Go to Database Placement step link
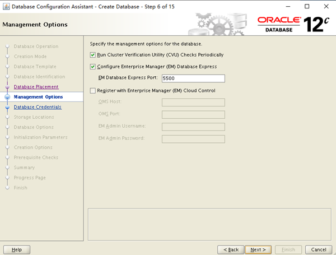This screenshot has width=336, height=255. (36, 87)
